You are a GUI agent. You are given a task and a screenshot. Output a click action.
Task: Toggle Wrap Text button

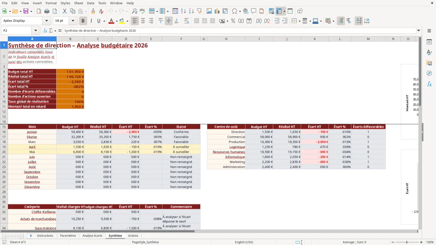pyautogui.click(x=186, y=21)
